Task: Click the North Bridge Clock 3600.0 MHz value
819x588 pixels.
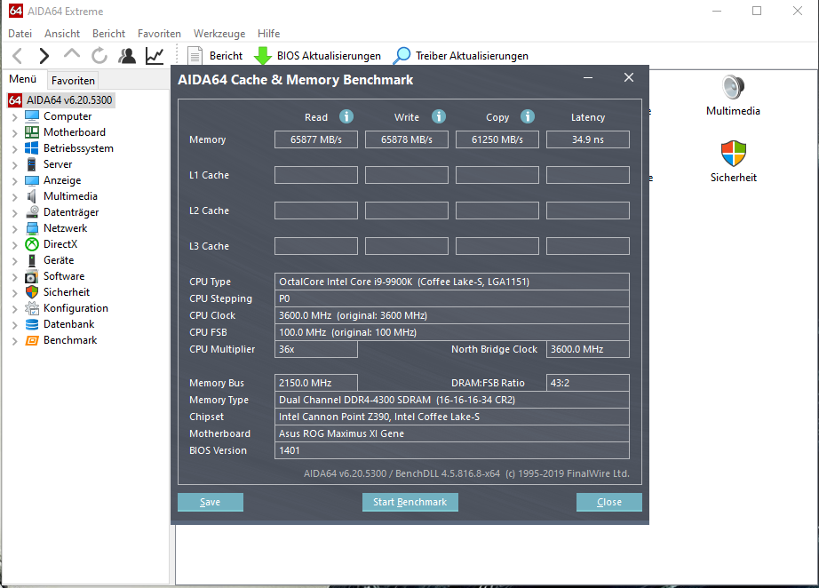Action: [588, 349]
